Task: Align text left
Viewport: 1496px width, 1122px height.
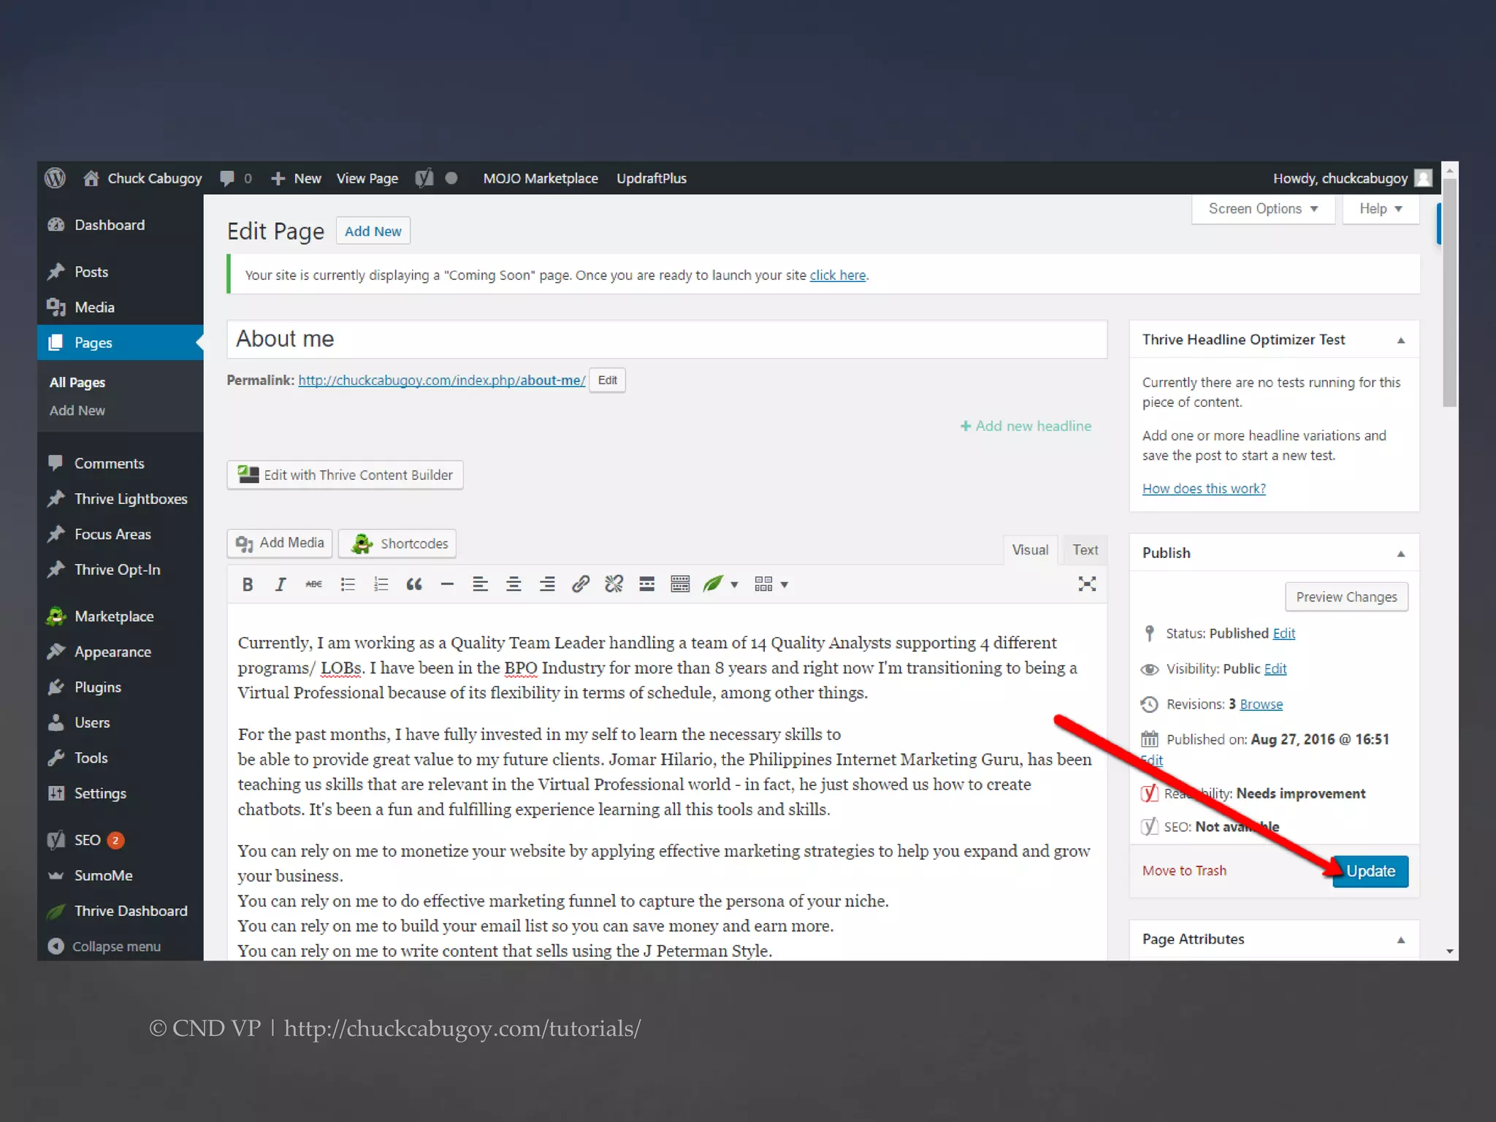Action: click(x=480, y=584)
